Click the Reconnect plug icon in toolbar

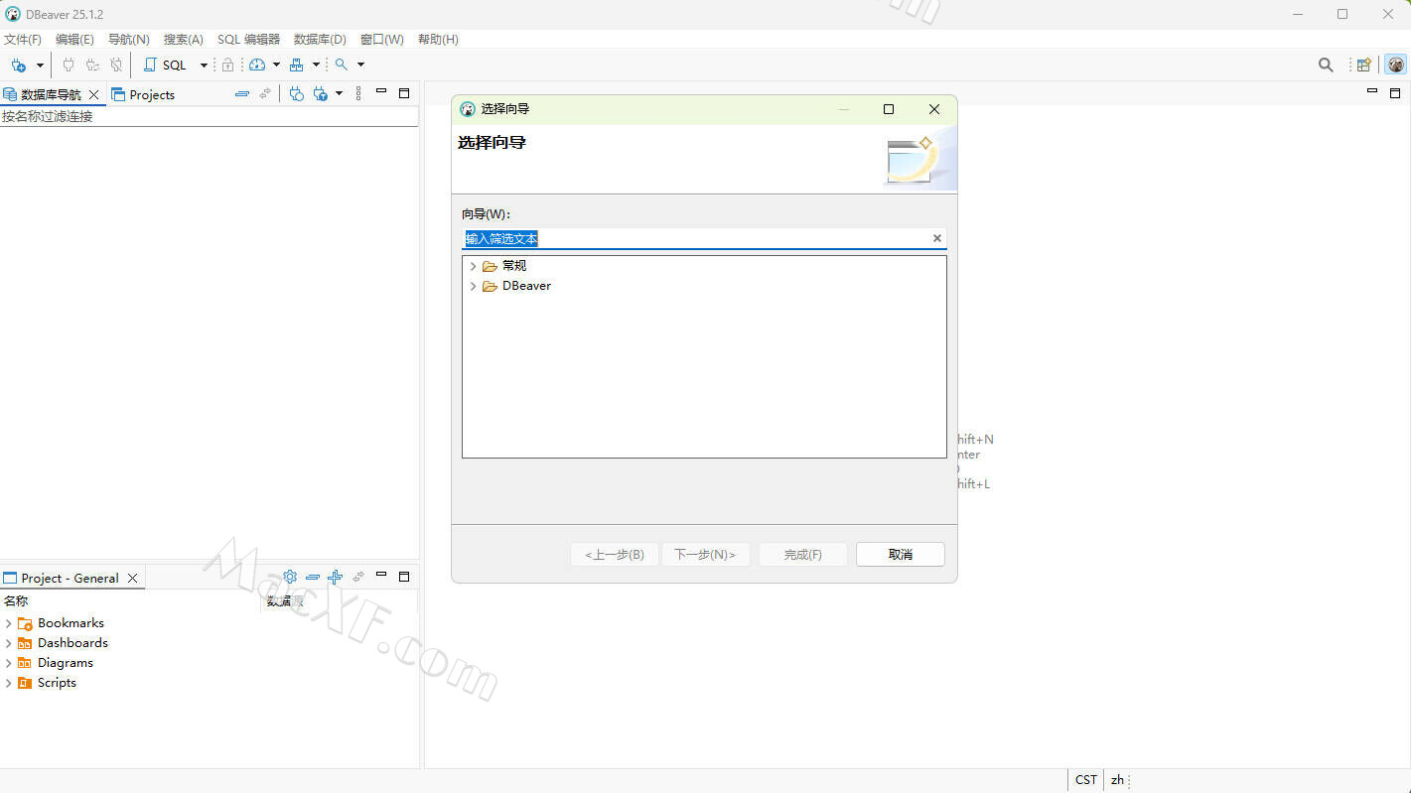coord(92,65)
